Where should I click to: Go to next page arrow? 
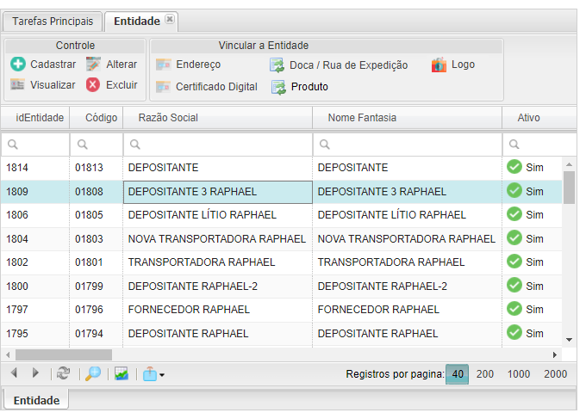(35, 373)
